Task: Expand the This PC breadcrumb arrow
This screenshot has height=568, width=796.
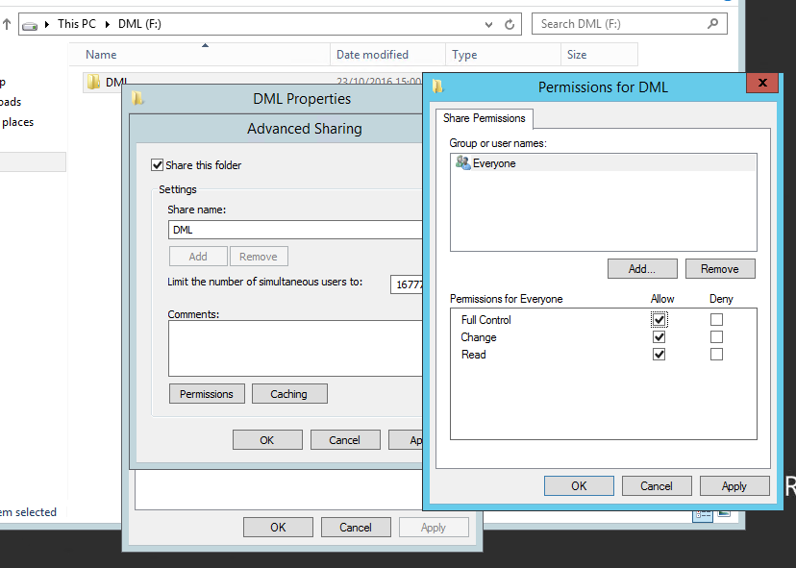Action: 110,24
